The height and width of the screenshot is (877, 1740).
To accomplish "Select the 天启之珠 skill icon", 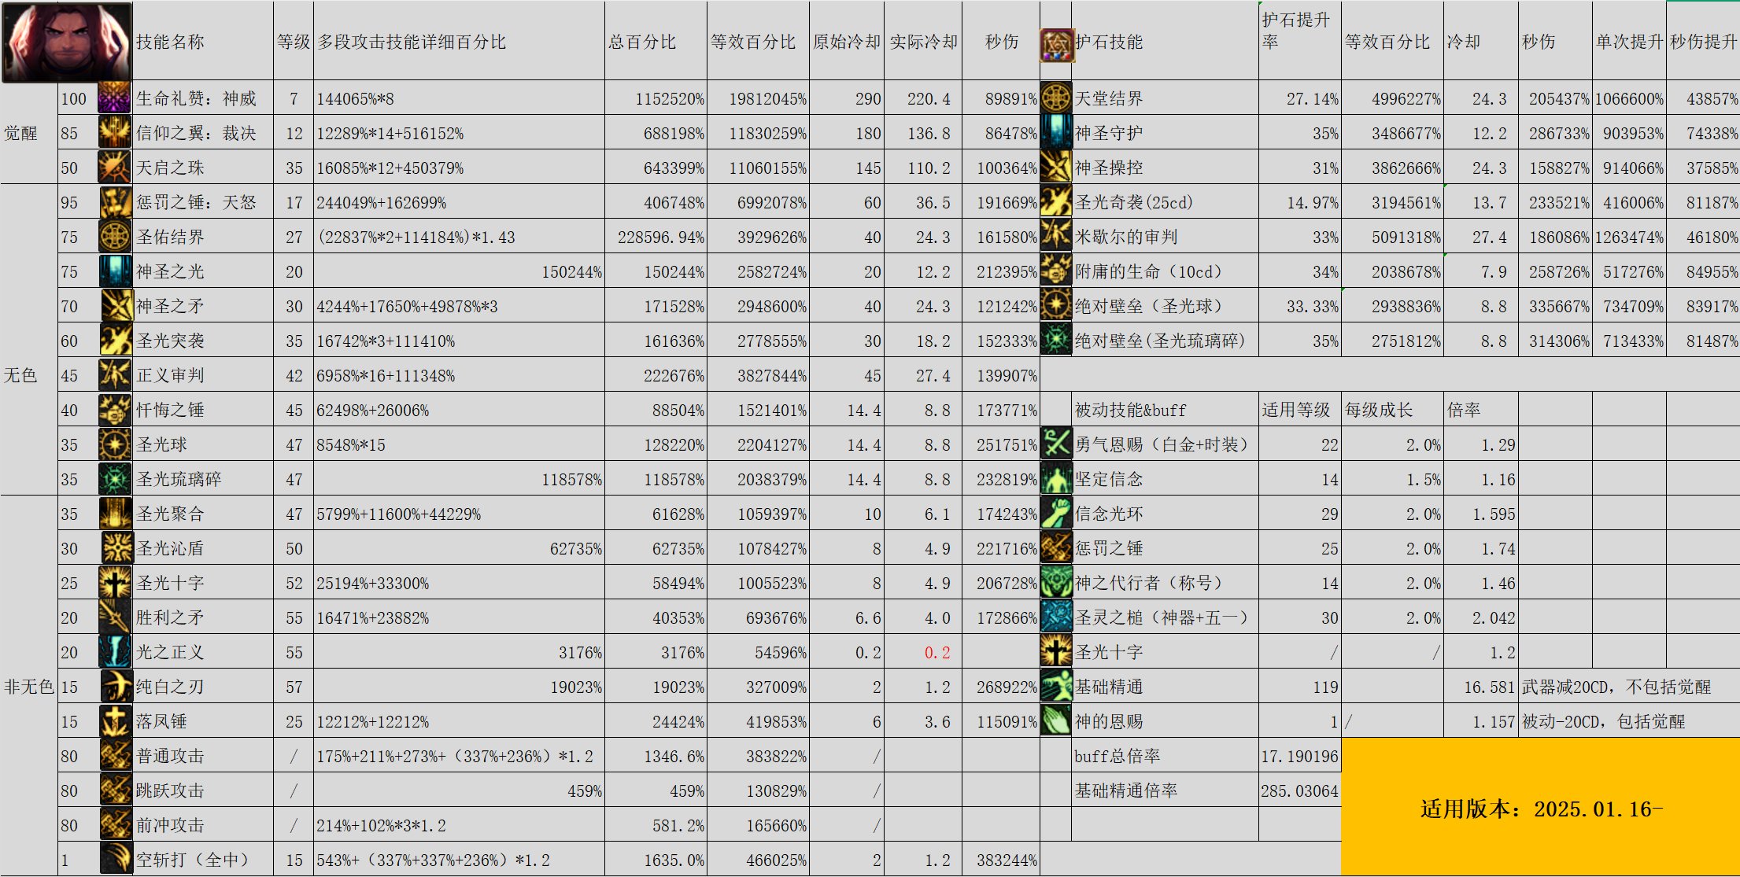I will [x=114, y=168].
